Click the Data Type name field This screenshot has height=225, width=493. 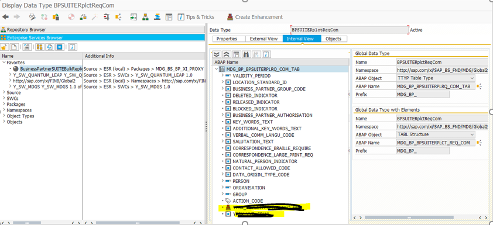pos(350,30)
